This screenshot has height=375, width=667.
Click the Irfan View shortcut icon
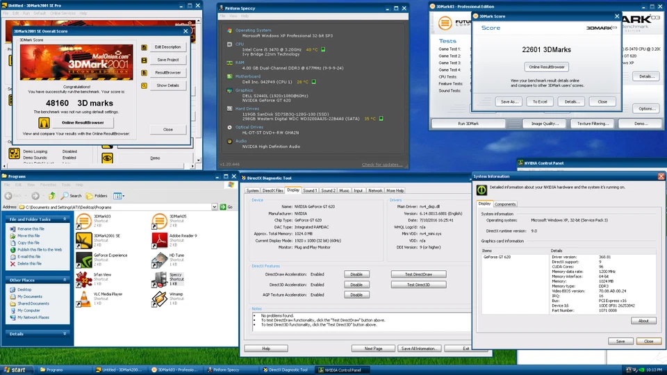[x=83, y=279]
